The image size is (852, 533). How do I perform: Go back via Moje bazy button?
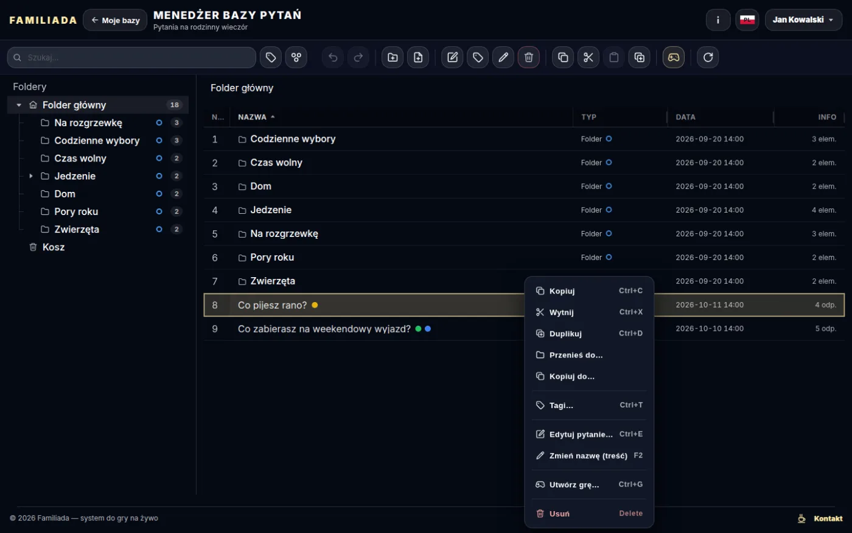pos(115,20)
